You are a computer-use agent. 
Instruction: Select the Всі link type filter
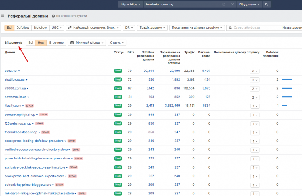[9, 28]
